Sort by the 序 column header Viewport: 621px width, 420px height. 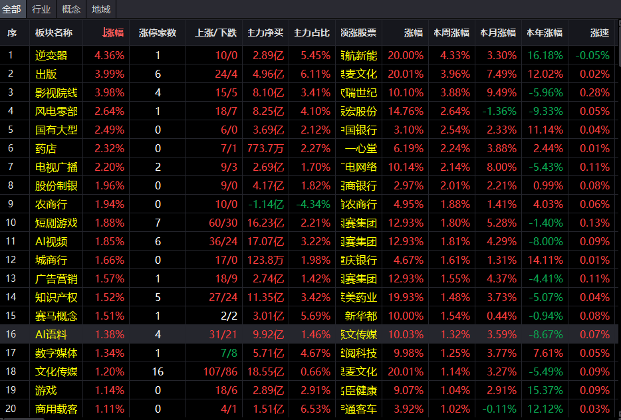[12, 33]
